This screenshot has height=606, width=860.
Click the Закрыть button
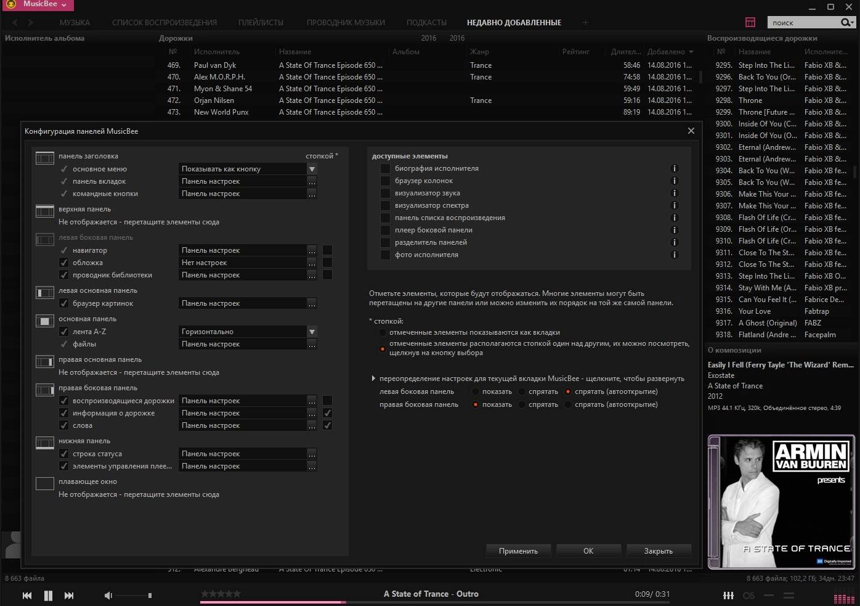tap(659, 551)
